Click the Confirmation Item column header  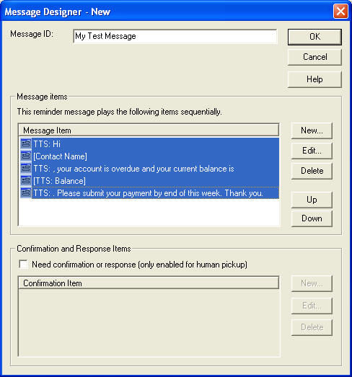pos(149,283)
